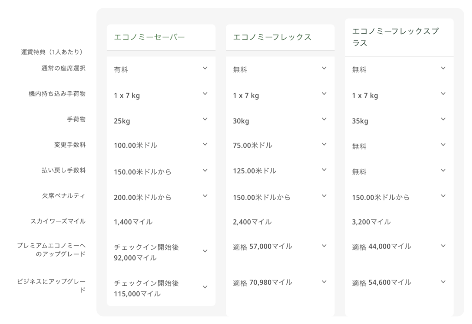Expand 150.00米ドルから refund fee in エコノミーセーバー
The width and height of the screenshot is (472, 324).
[205, 171]
